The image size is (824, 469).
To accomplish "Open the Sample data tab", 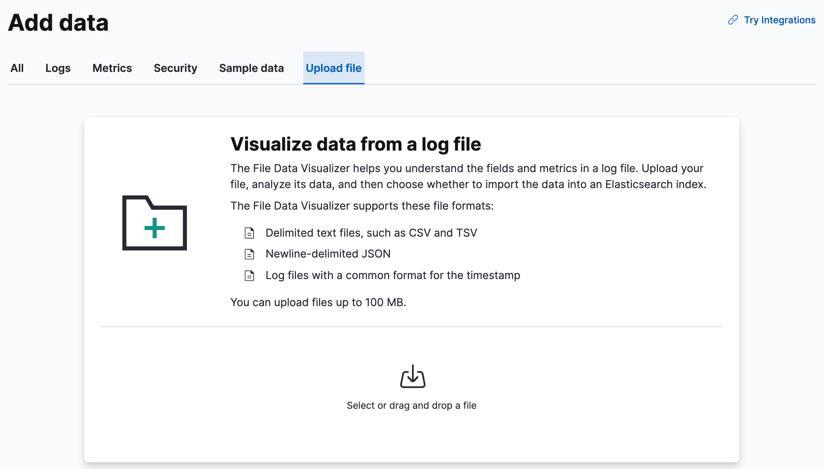I will (x=252, y=68).
